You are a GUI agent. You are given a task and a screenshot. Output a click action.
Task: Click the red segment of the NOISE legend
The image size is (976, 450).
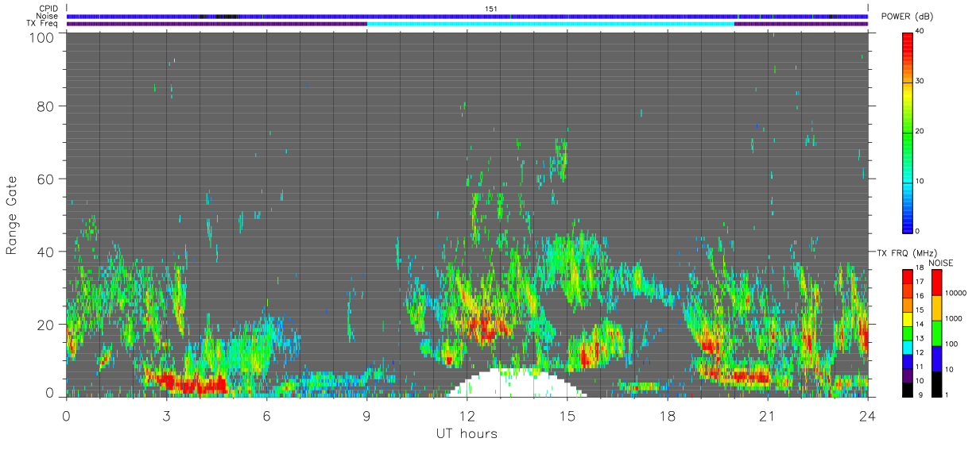(937, 283)
